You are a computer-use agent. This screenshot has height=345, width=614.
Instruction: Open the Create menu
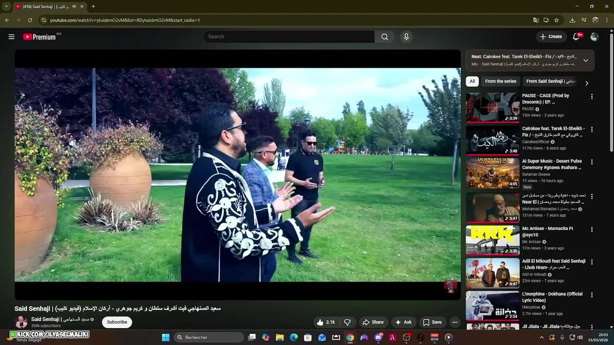pos(551,37)
